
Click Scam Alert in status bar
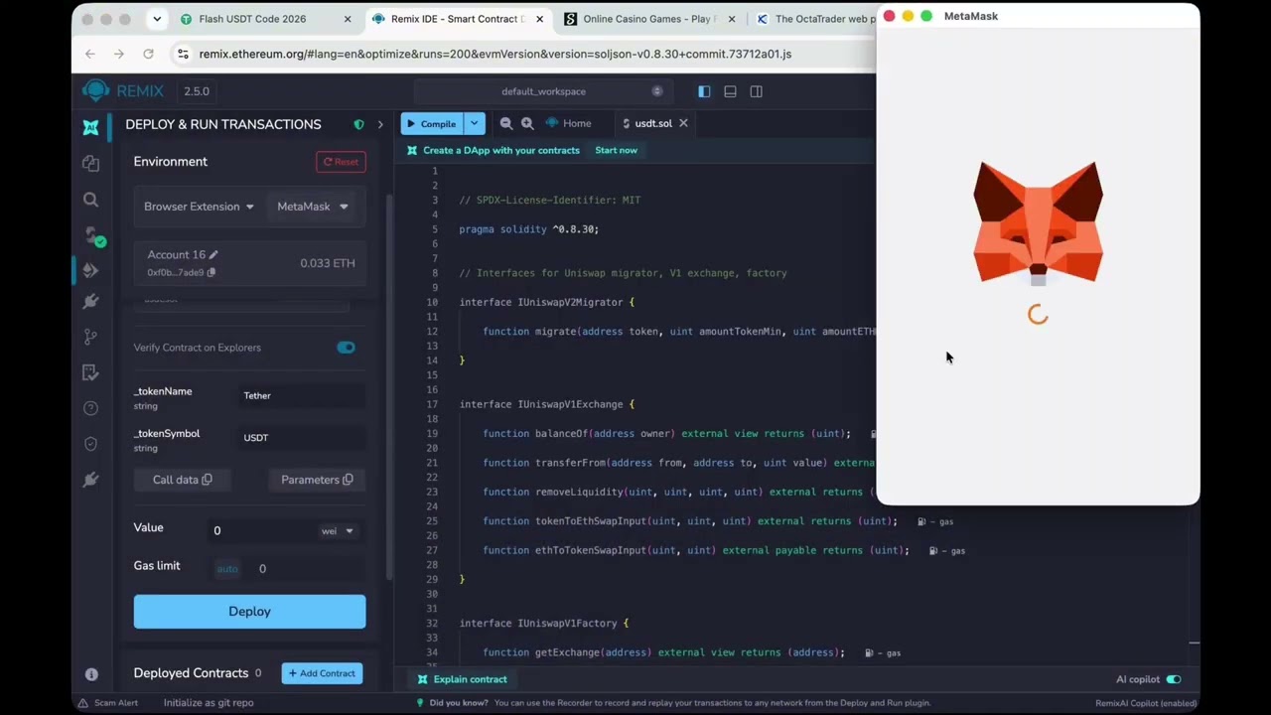tap(108, 703)
